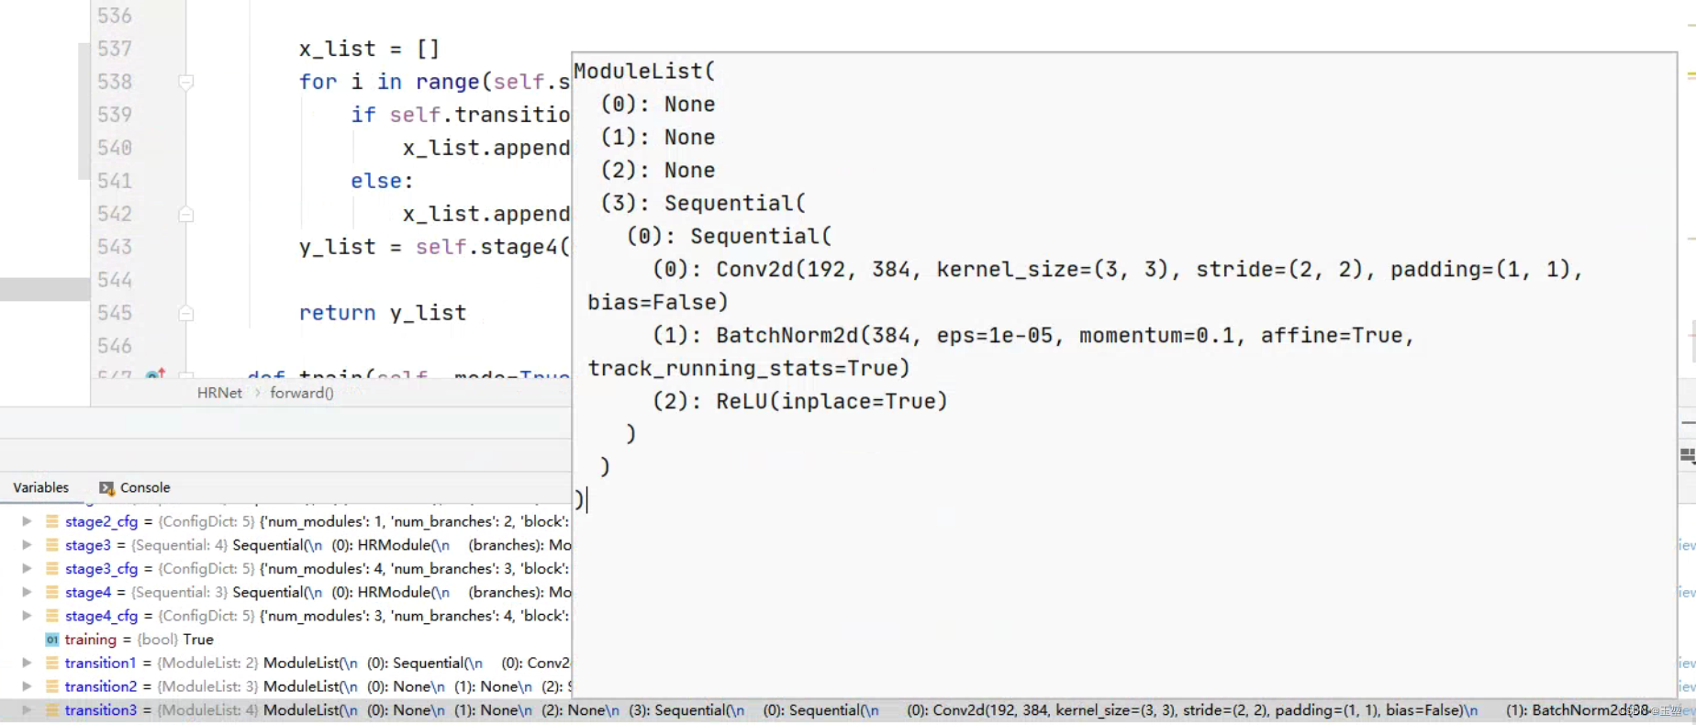
Task: Click the 'return y_list' code line
Action: (x=383, y=313)
